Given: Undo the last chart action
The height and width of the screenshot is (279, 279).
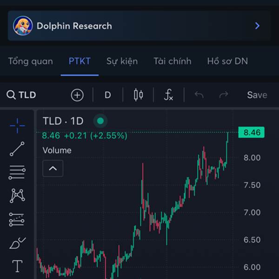Looking at the screenshot, I should (199, 95).
